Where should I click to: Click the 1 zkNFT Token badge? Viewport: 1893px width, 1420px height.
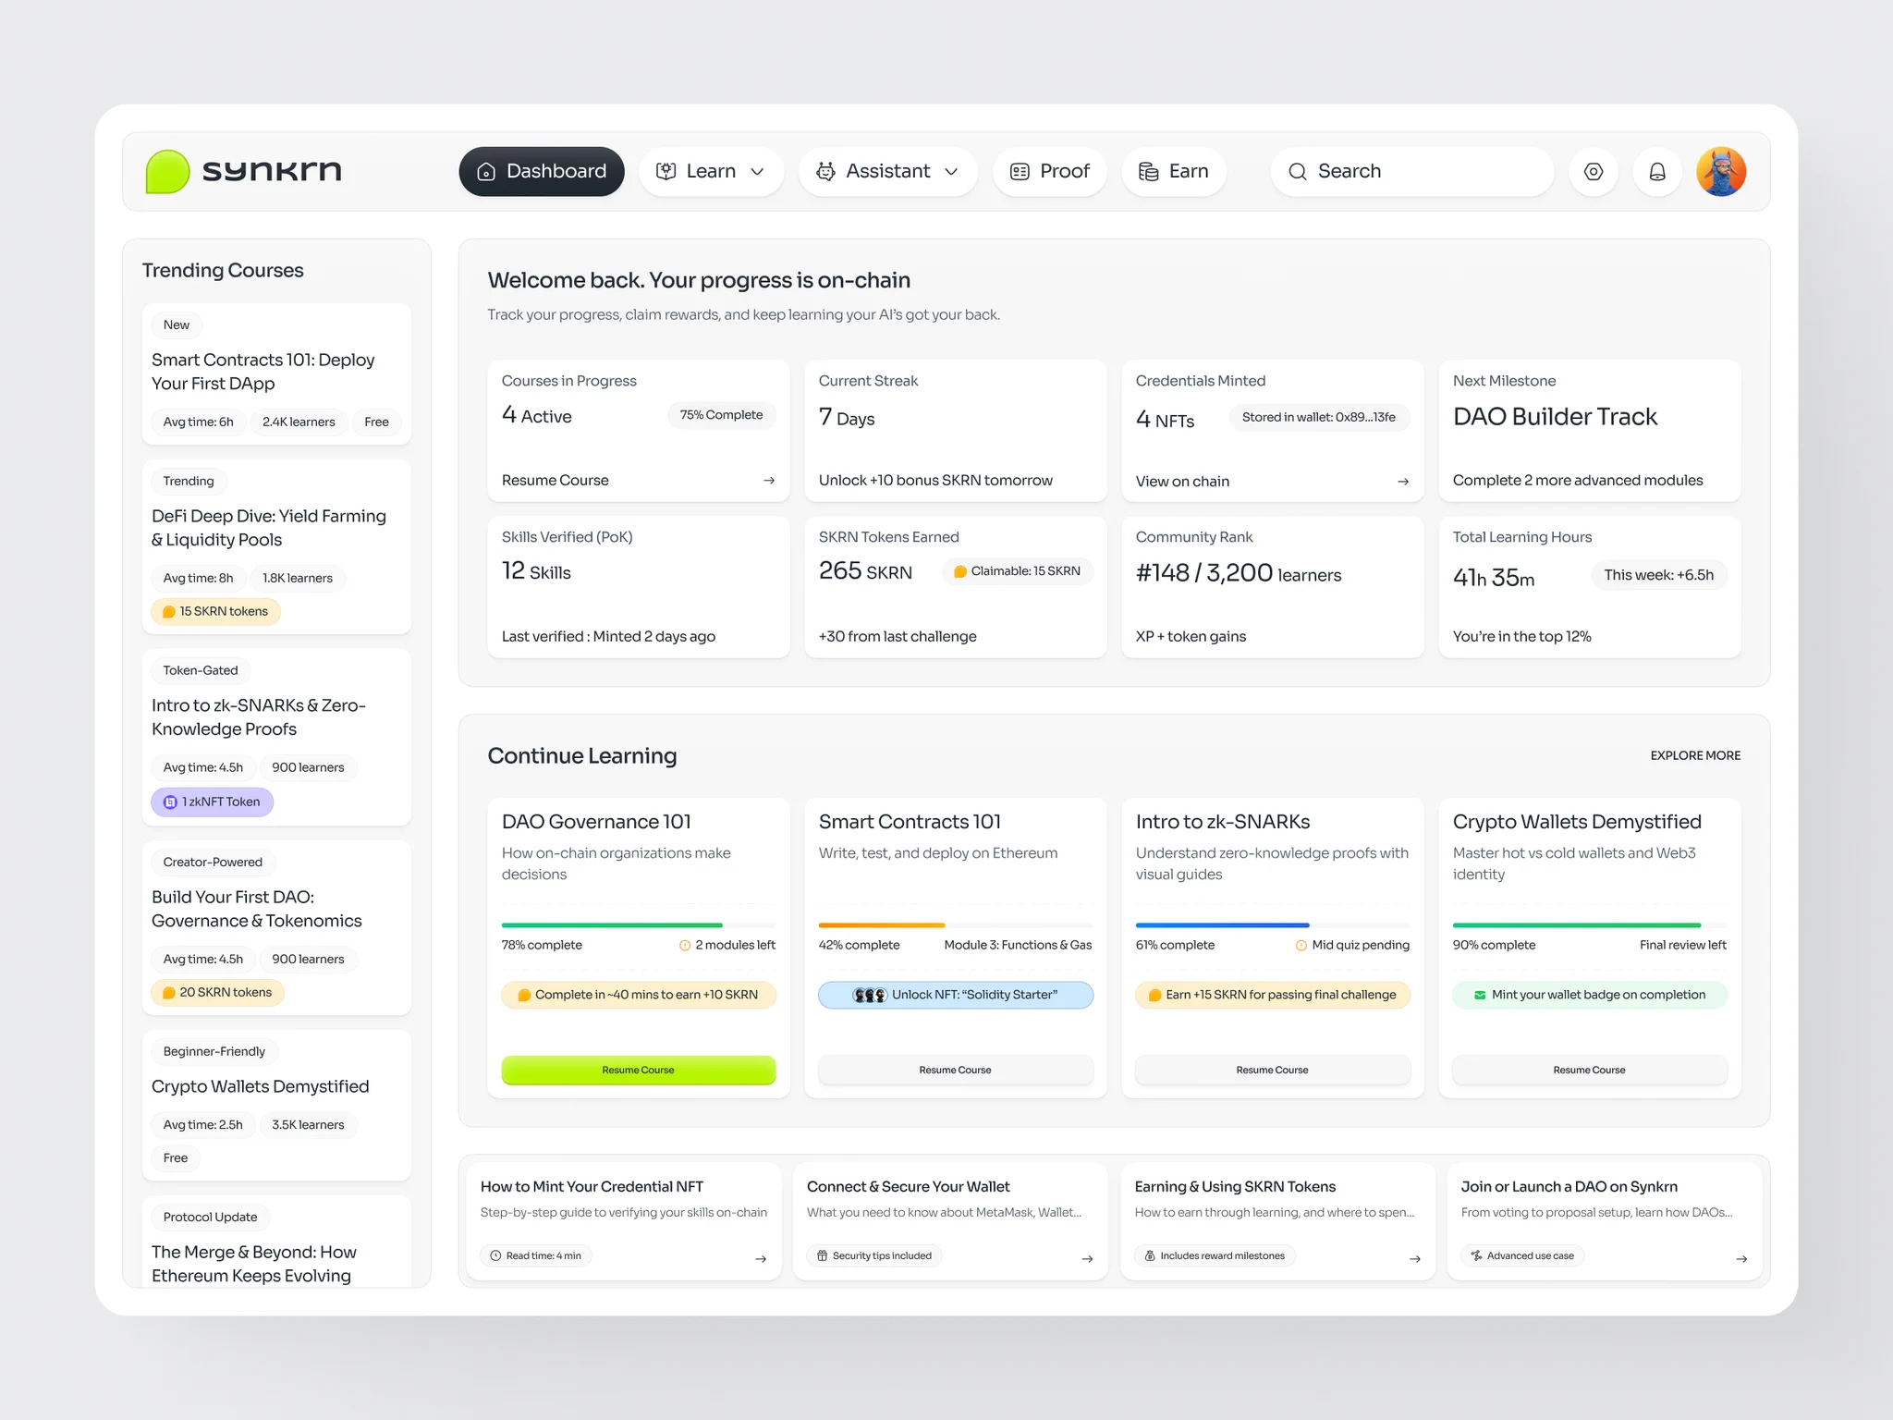[213, 802]
